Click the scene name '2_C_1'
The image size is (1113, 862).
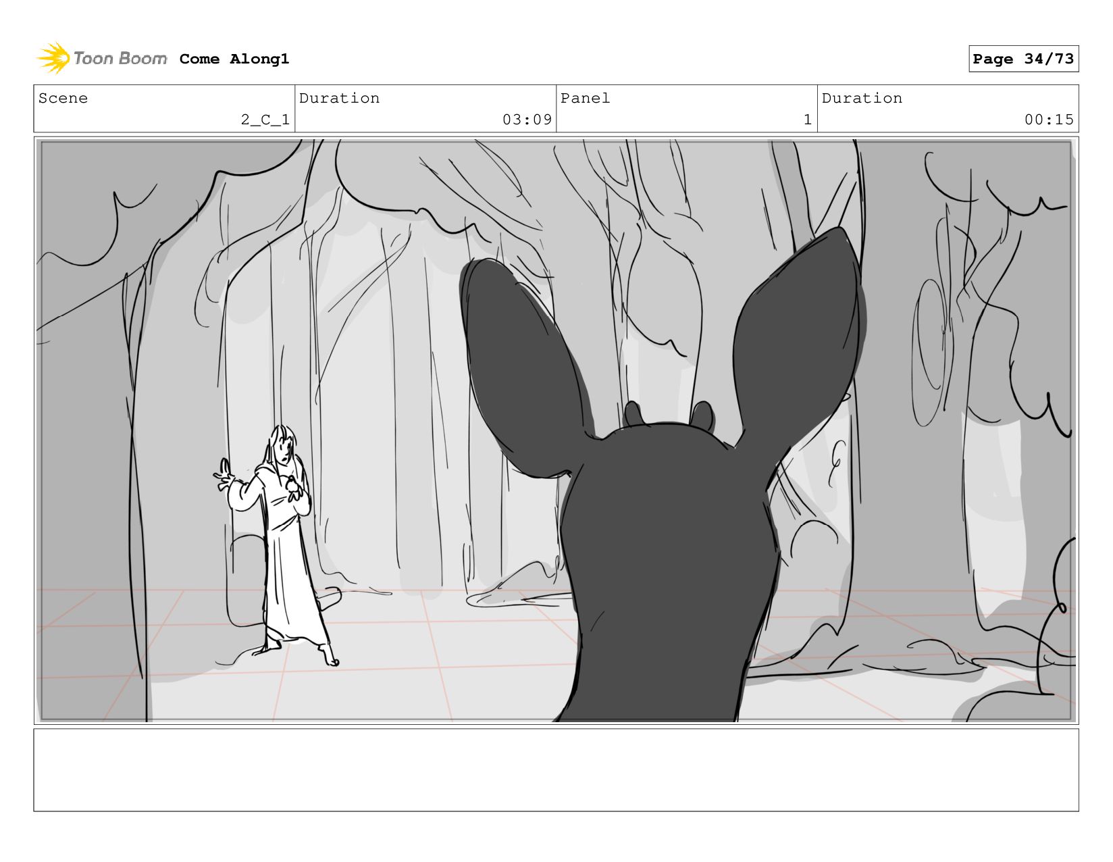[265, 120]
